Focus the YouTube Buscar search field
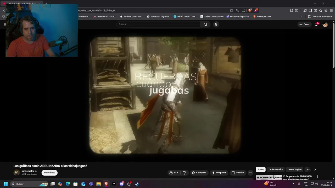 [x=158, y=24]
